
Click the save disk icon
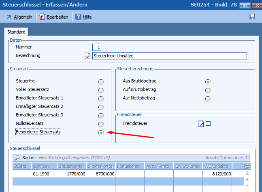(252, 17)
